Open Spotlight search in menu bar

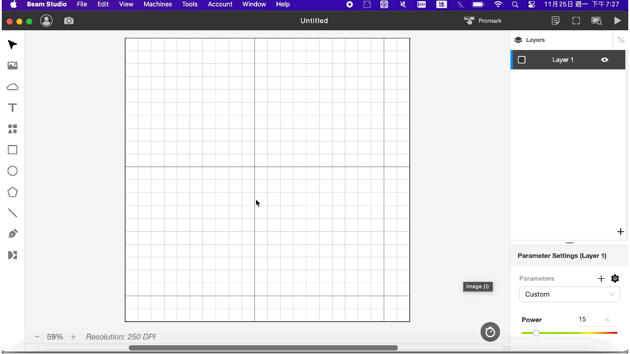514,5
